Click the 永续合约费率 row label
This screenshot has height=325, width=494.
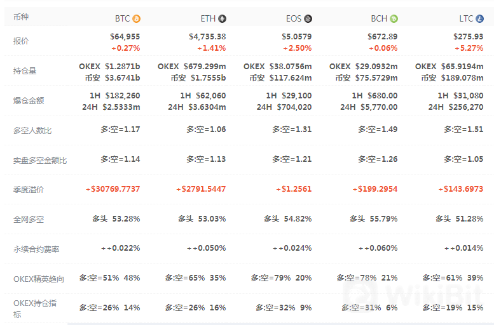36,249
